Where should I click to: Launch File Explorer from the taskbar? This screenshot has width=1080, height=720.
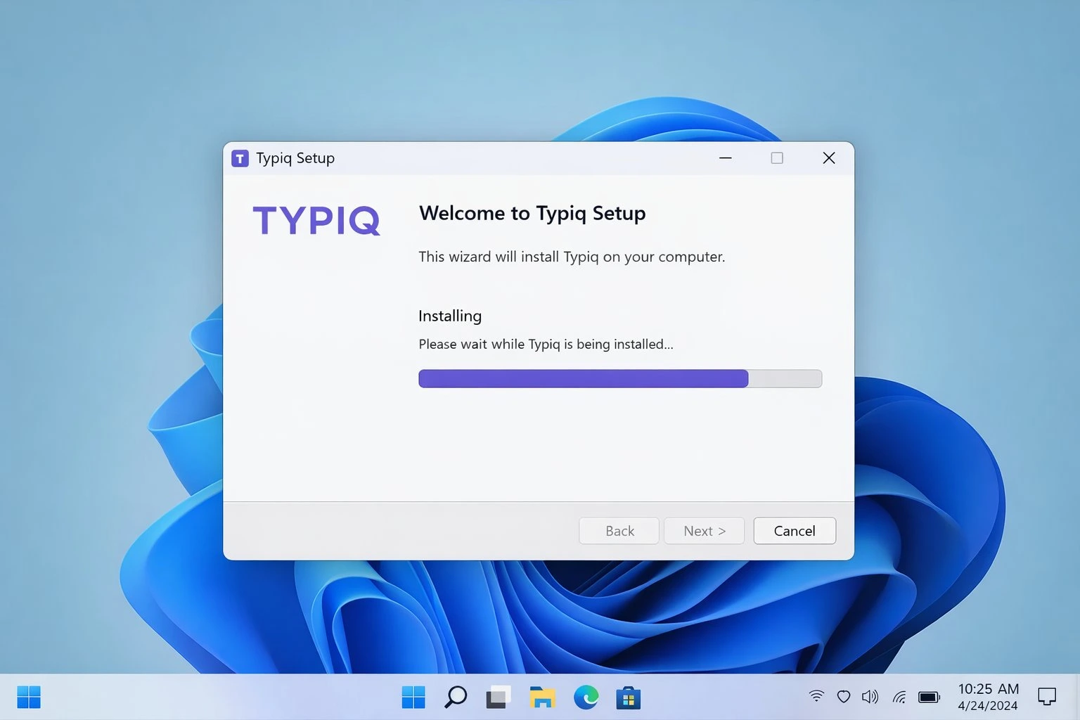click(x=541, y=697)
